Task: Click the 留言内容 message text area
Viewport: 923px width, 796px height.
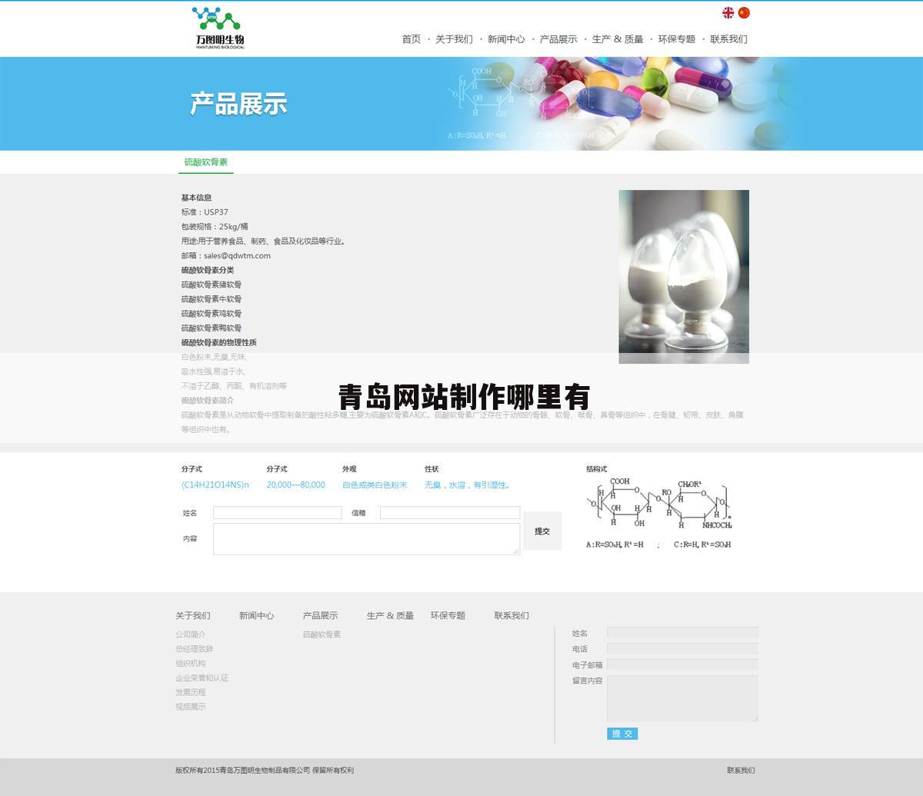Action: [681, 698]
